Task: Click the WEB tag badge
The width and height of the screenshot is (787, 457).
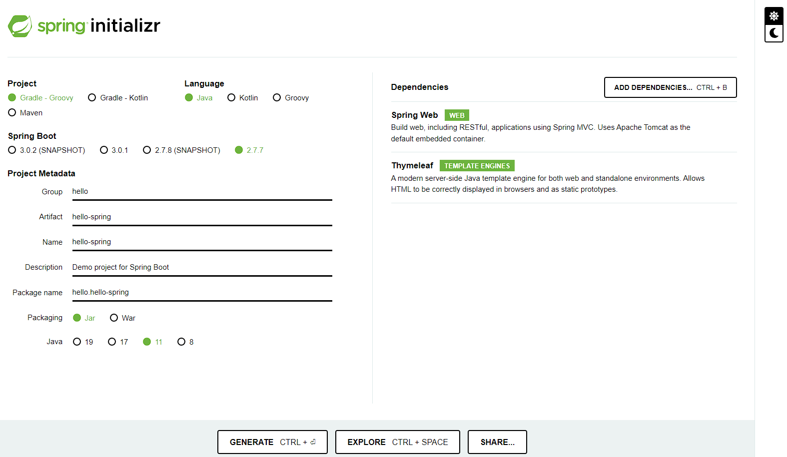Action: (457, 115)
